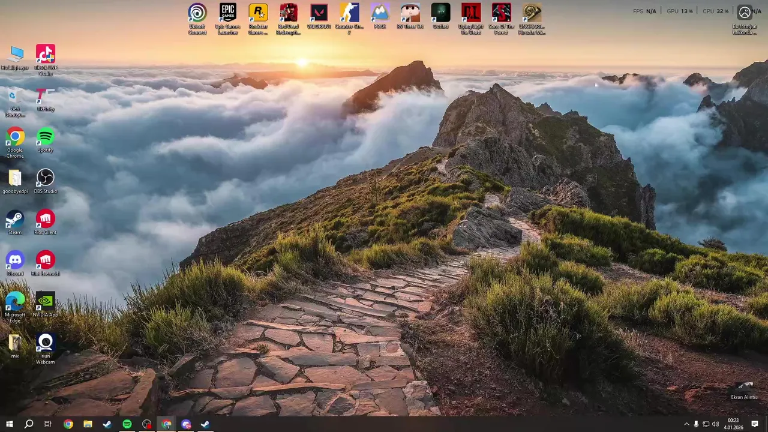Image resolution: width=768 pixels, height=432 pixels.
Task: Select the goodbyedpi folder icon
Action: tap(15, 182)
